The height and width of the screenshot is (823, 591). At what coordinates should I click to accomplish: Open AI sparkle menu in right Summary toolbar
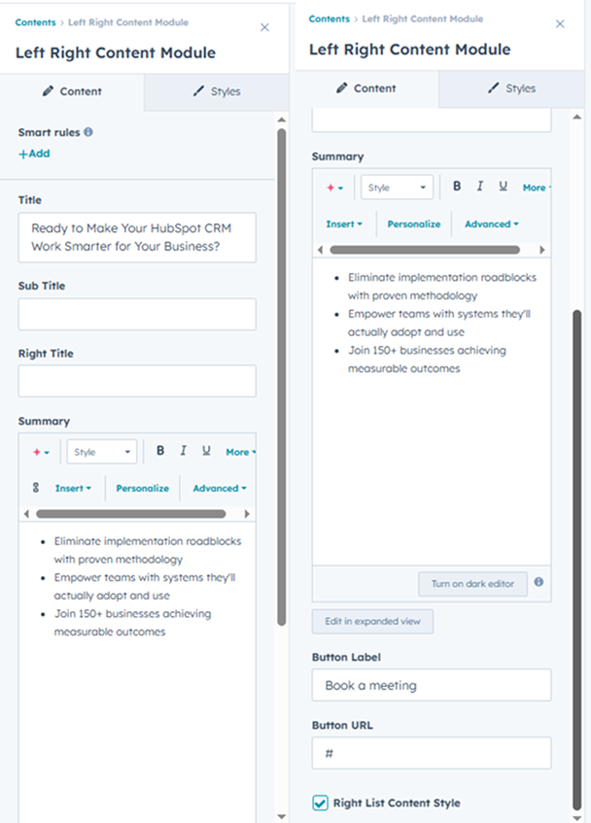pyautogui.click(x=334, y=188)
